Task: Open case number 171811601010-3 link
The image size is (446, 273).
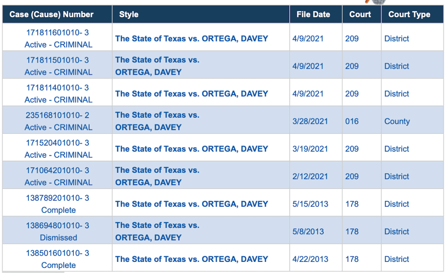Action: [58, 33]
